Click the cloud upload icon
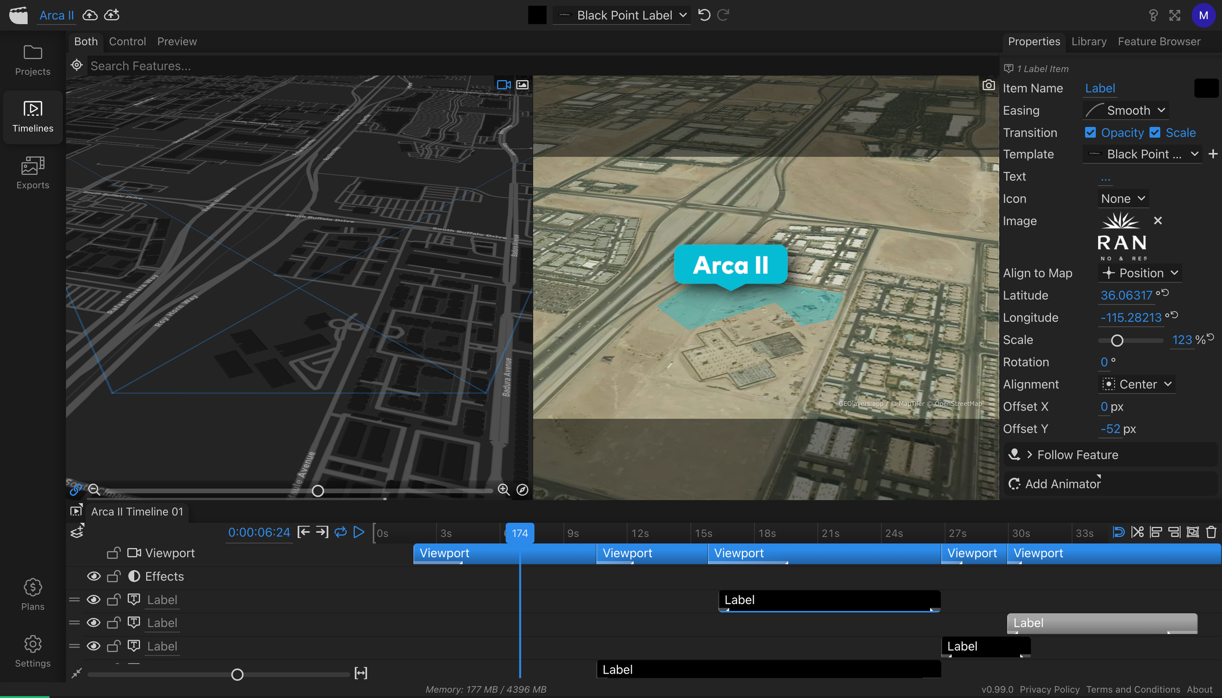The width and height of the screenshot is (1222, 698). click(90, 15)
